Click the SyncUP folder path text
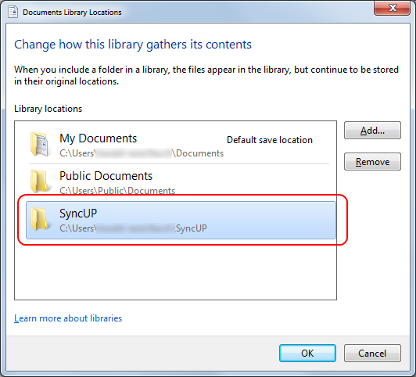The image size is (416, 377). click(x=133, y=228)
